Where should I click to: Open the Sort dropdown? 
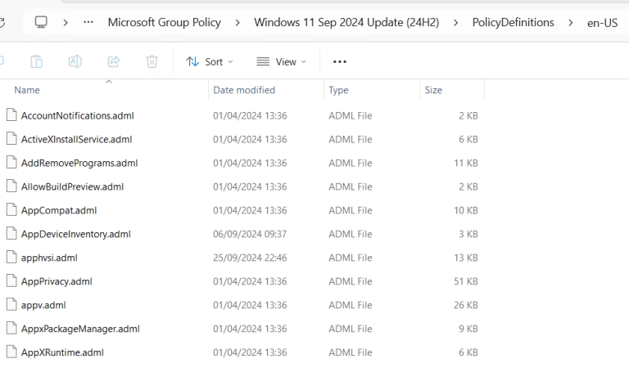coord(210,61)
